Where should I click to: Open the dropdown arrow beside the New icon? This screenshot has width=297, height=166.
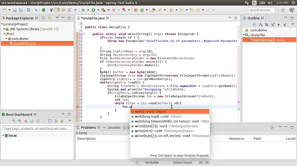pos(9,10)
